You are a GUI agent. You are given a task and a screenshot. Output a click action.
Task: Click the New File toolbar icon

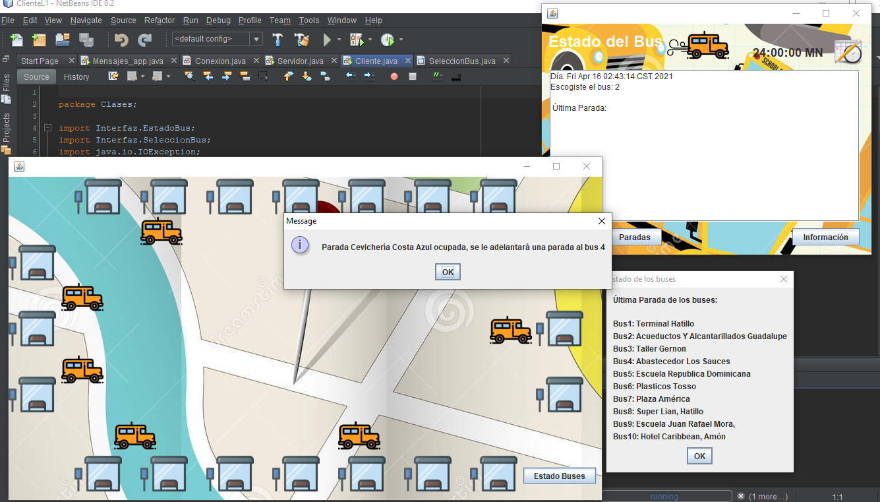pyautogui.click(x=16, y=40)
